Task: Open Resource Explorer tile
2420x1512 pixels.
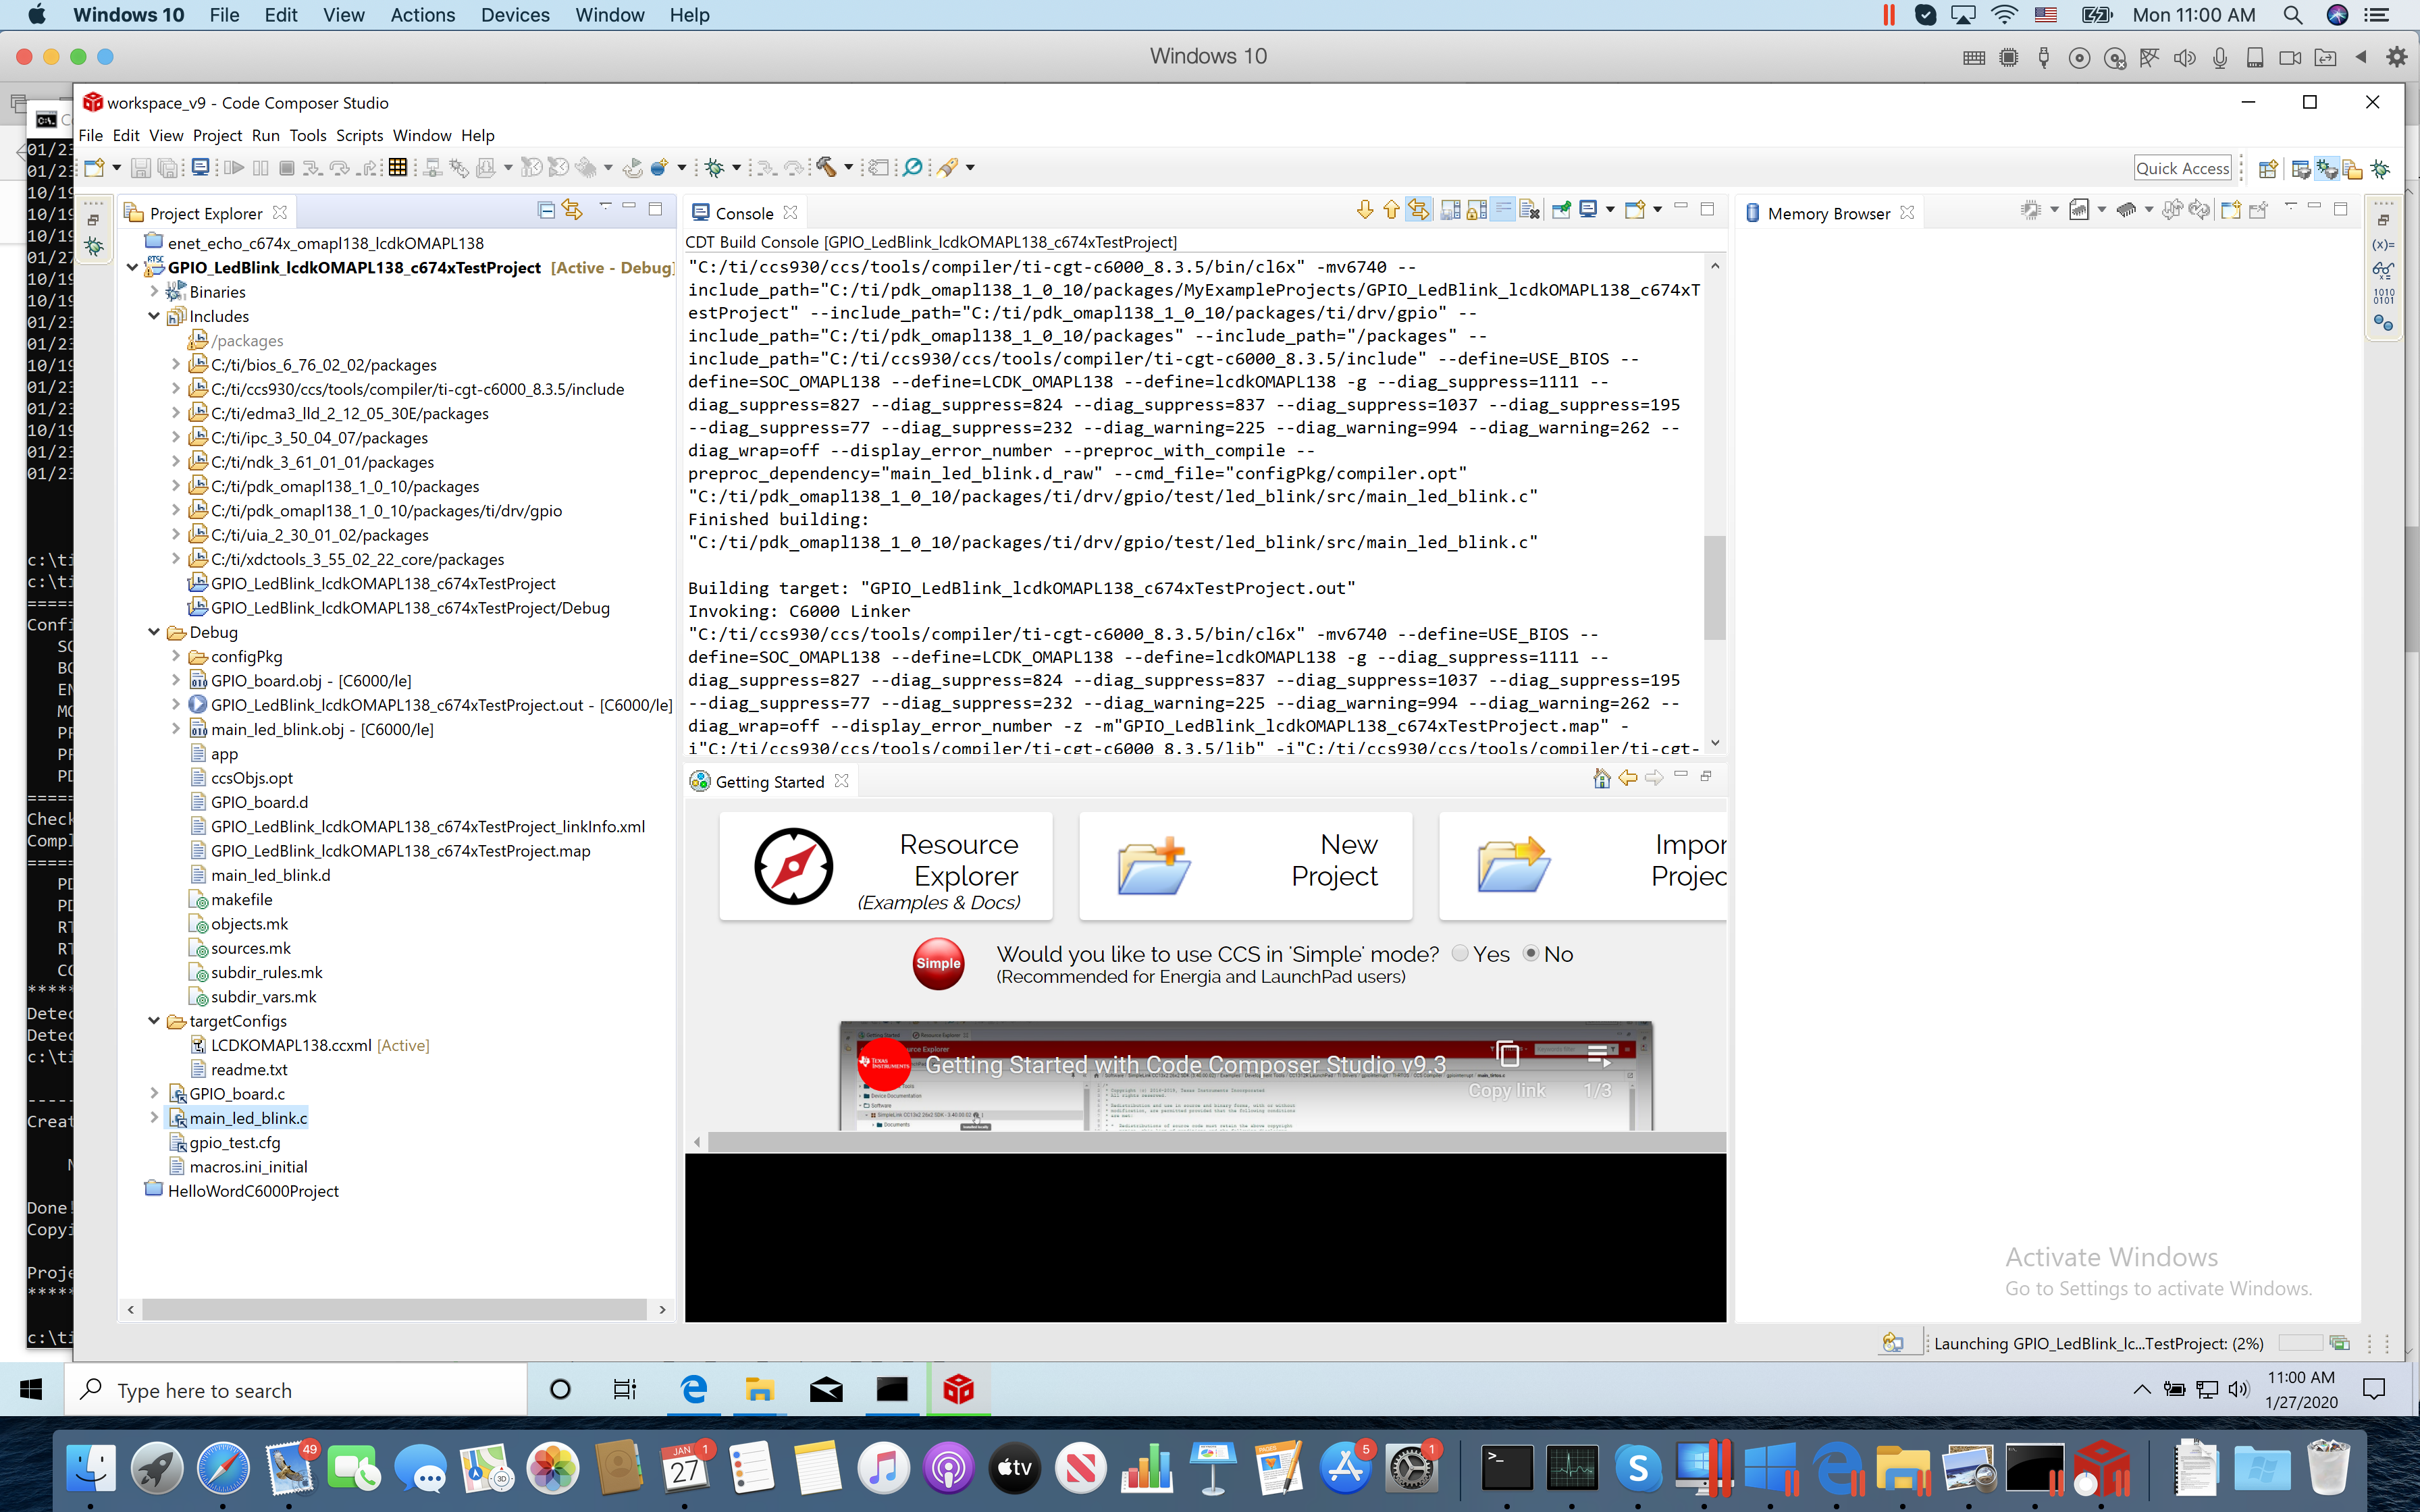Action: coord(886,867)
